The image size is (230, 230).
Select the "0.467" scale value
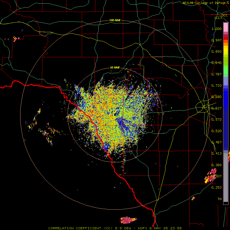[x=216, y=142]
